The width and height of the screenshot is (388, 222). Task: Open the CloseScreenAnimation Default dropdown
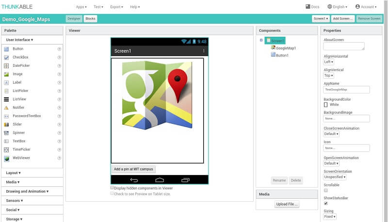[x=331, y=134]
